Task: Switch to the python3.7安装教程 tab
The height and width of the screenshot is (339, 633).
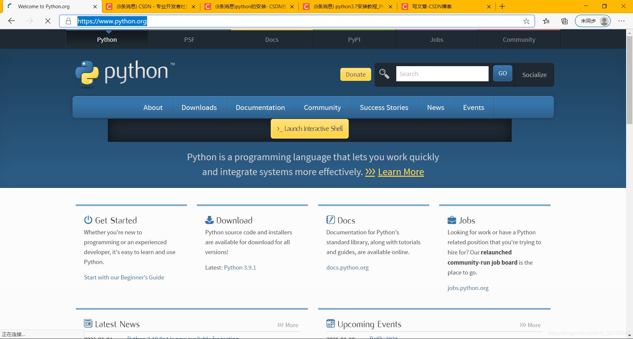Action: click(x=348, y=7)
